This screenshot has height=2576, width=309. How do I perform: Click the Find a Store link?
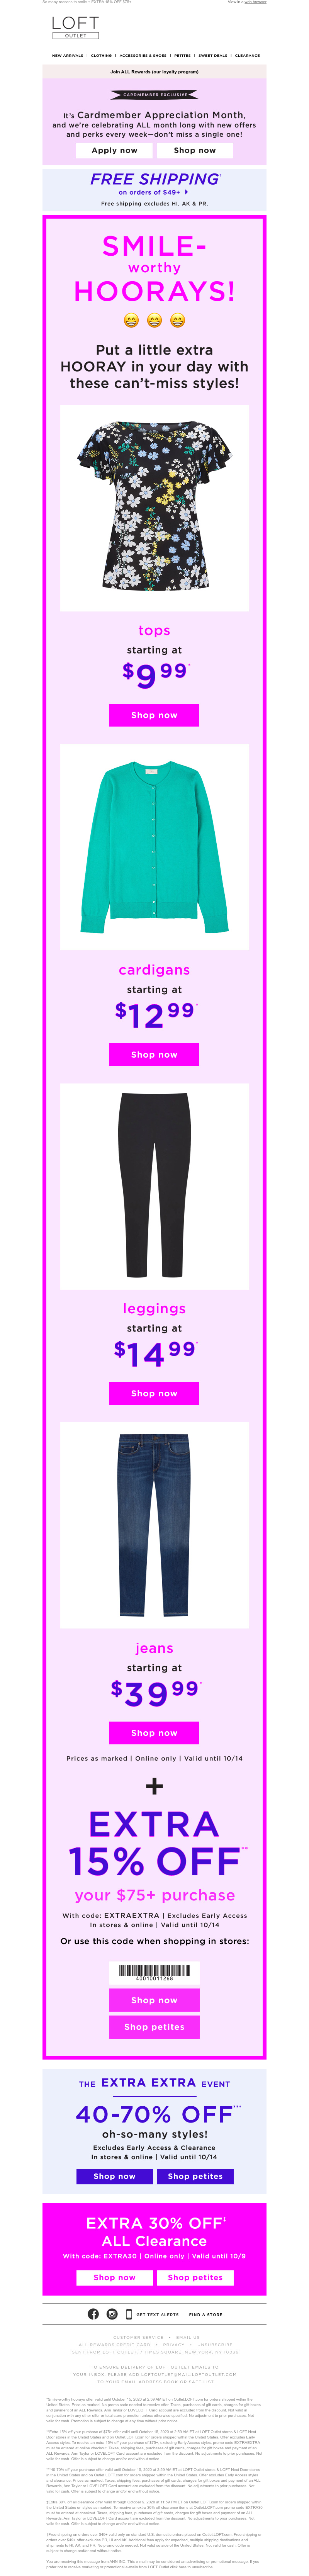tap(206, 2314)
